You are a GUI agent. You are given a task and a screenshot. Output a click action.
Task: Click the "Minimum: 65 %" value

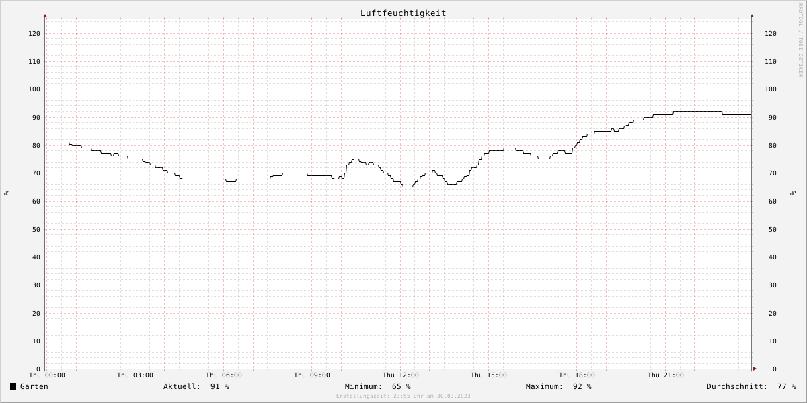[x=378, y=386]
